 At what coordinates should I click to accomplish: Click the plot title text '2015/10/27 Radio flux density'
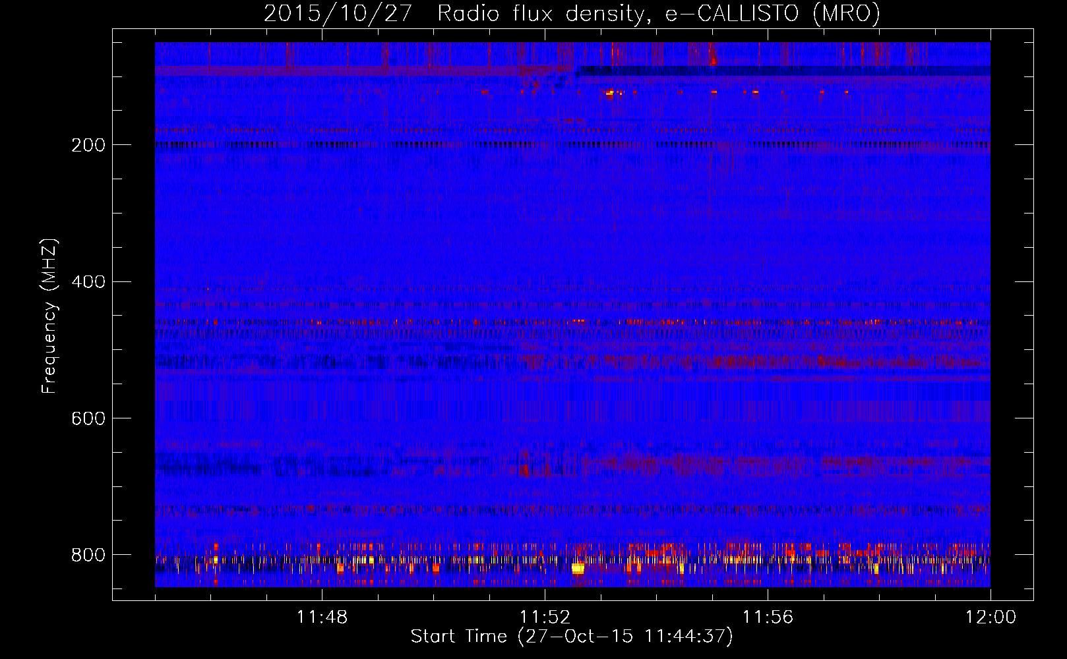(452, 13)
